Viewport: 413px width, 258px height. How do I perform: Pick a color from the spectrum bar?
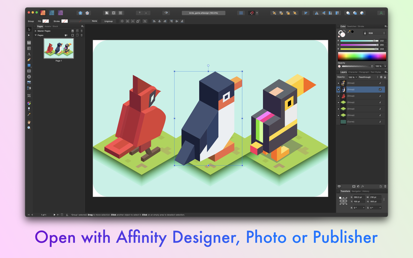[362, 56]
